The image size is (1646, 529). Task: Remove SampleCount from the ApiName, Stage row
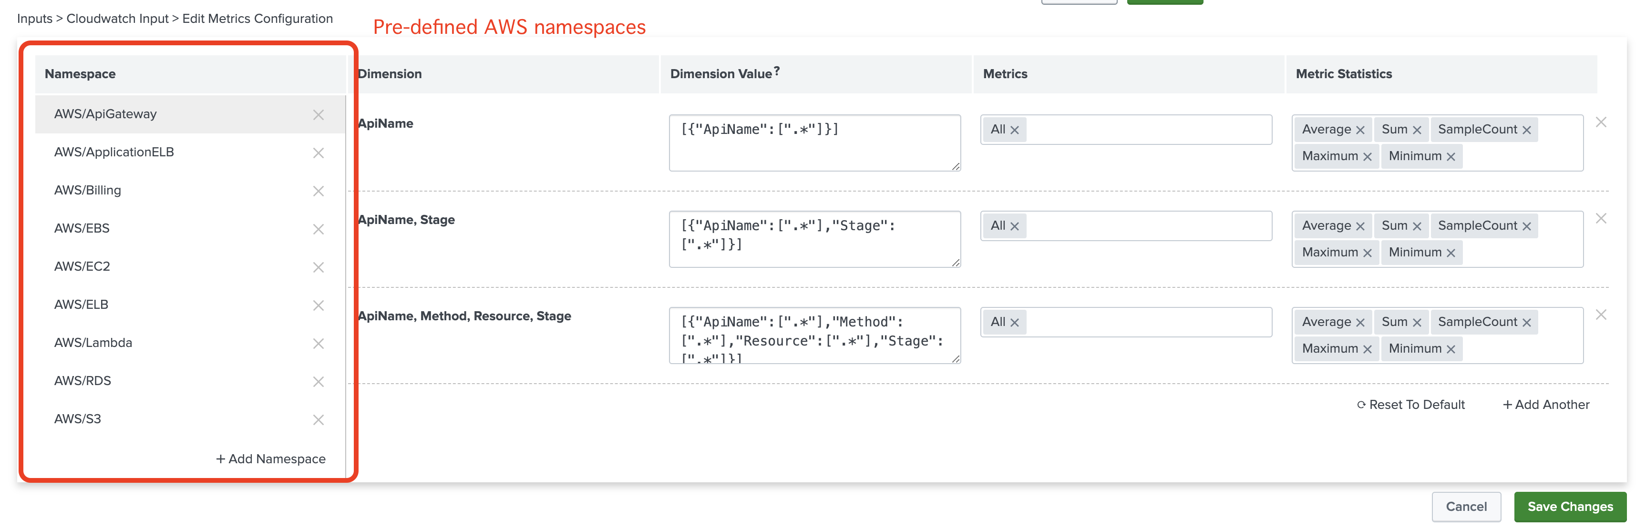tap(1526, 227)
